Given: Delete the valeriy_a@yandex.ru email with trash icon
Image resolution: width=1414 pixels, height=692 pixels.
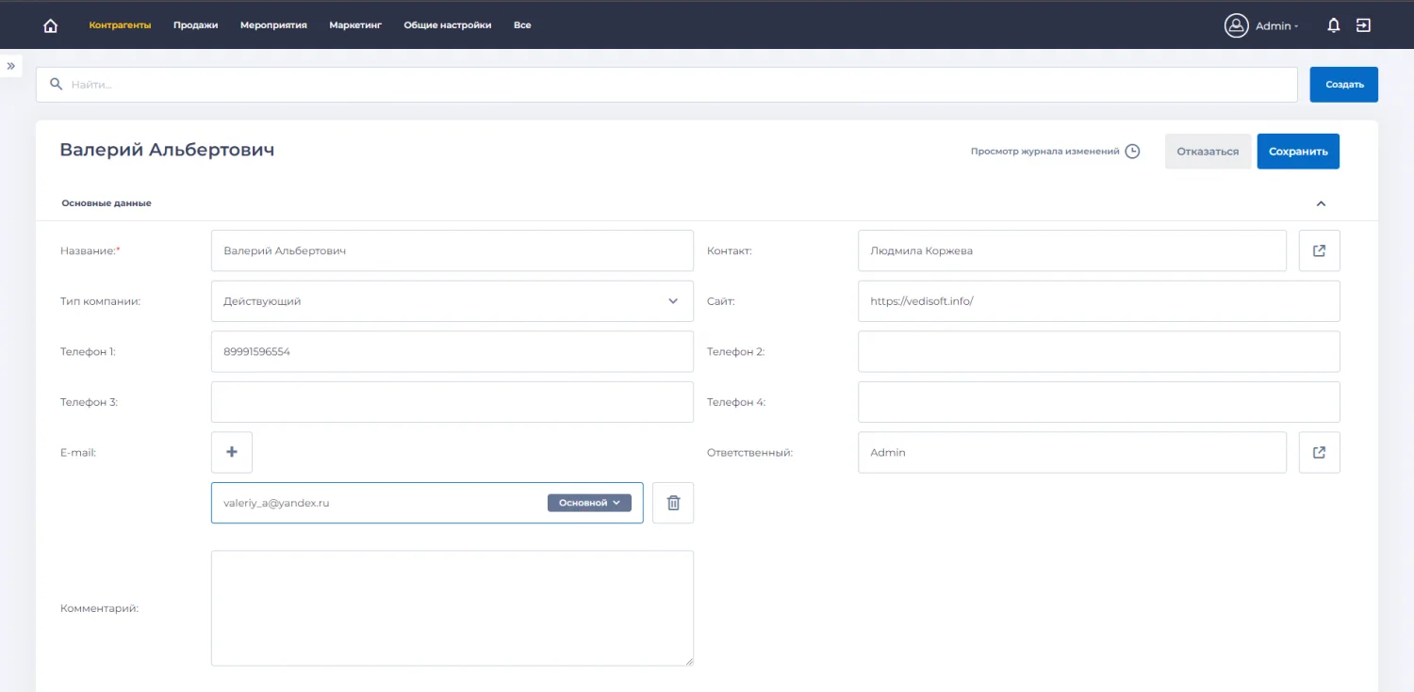Looking at the screenshot, I should point(673,503).
